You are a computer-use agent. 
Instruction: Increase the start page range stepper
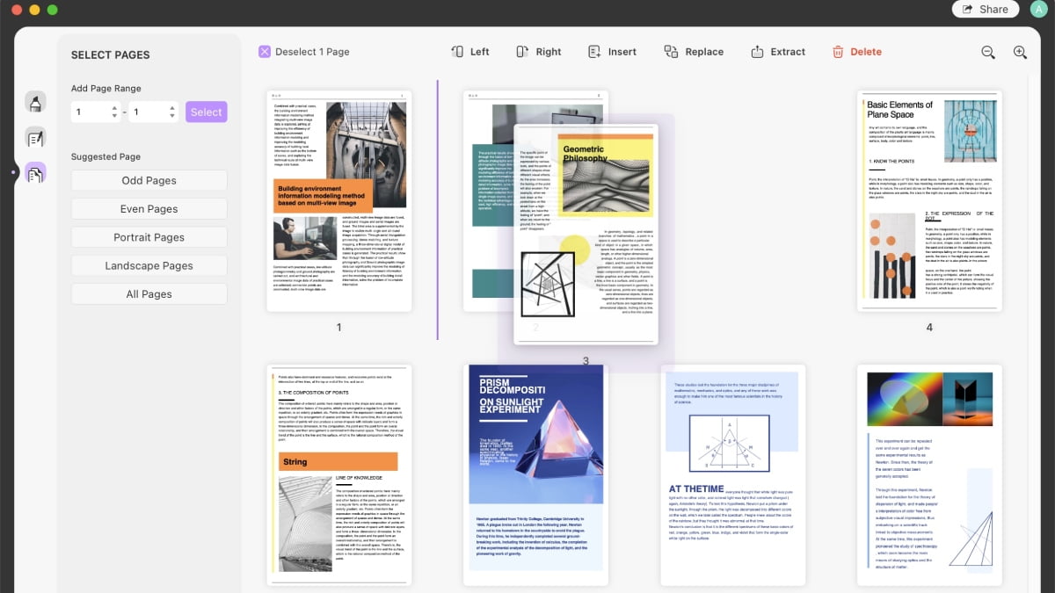[114, 108]
